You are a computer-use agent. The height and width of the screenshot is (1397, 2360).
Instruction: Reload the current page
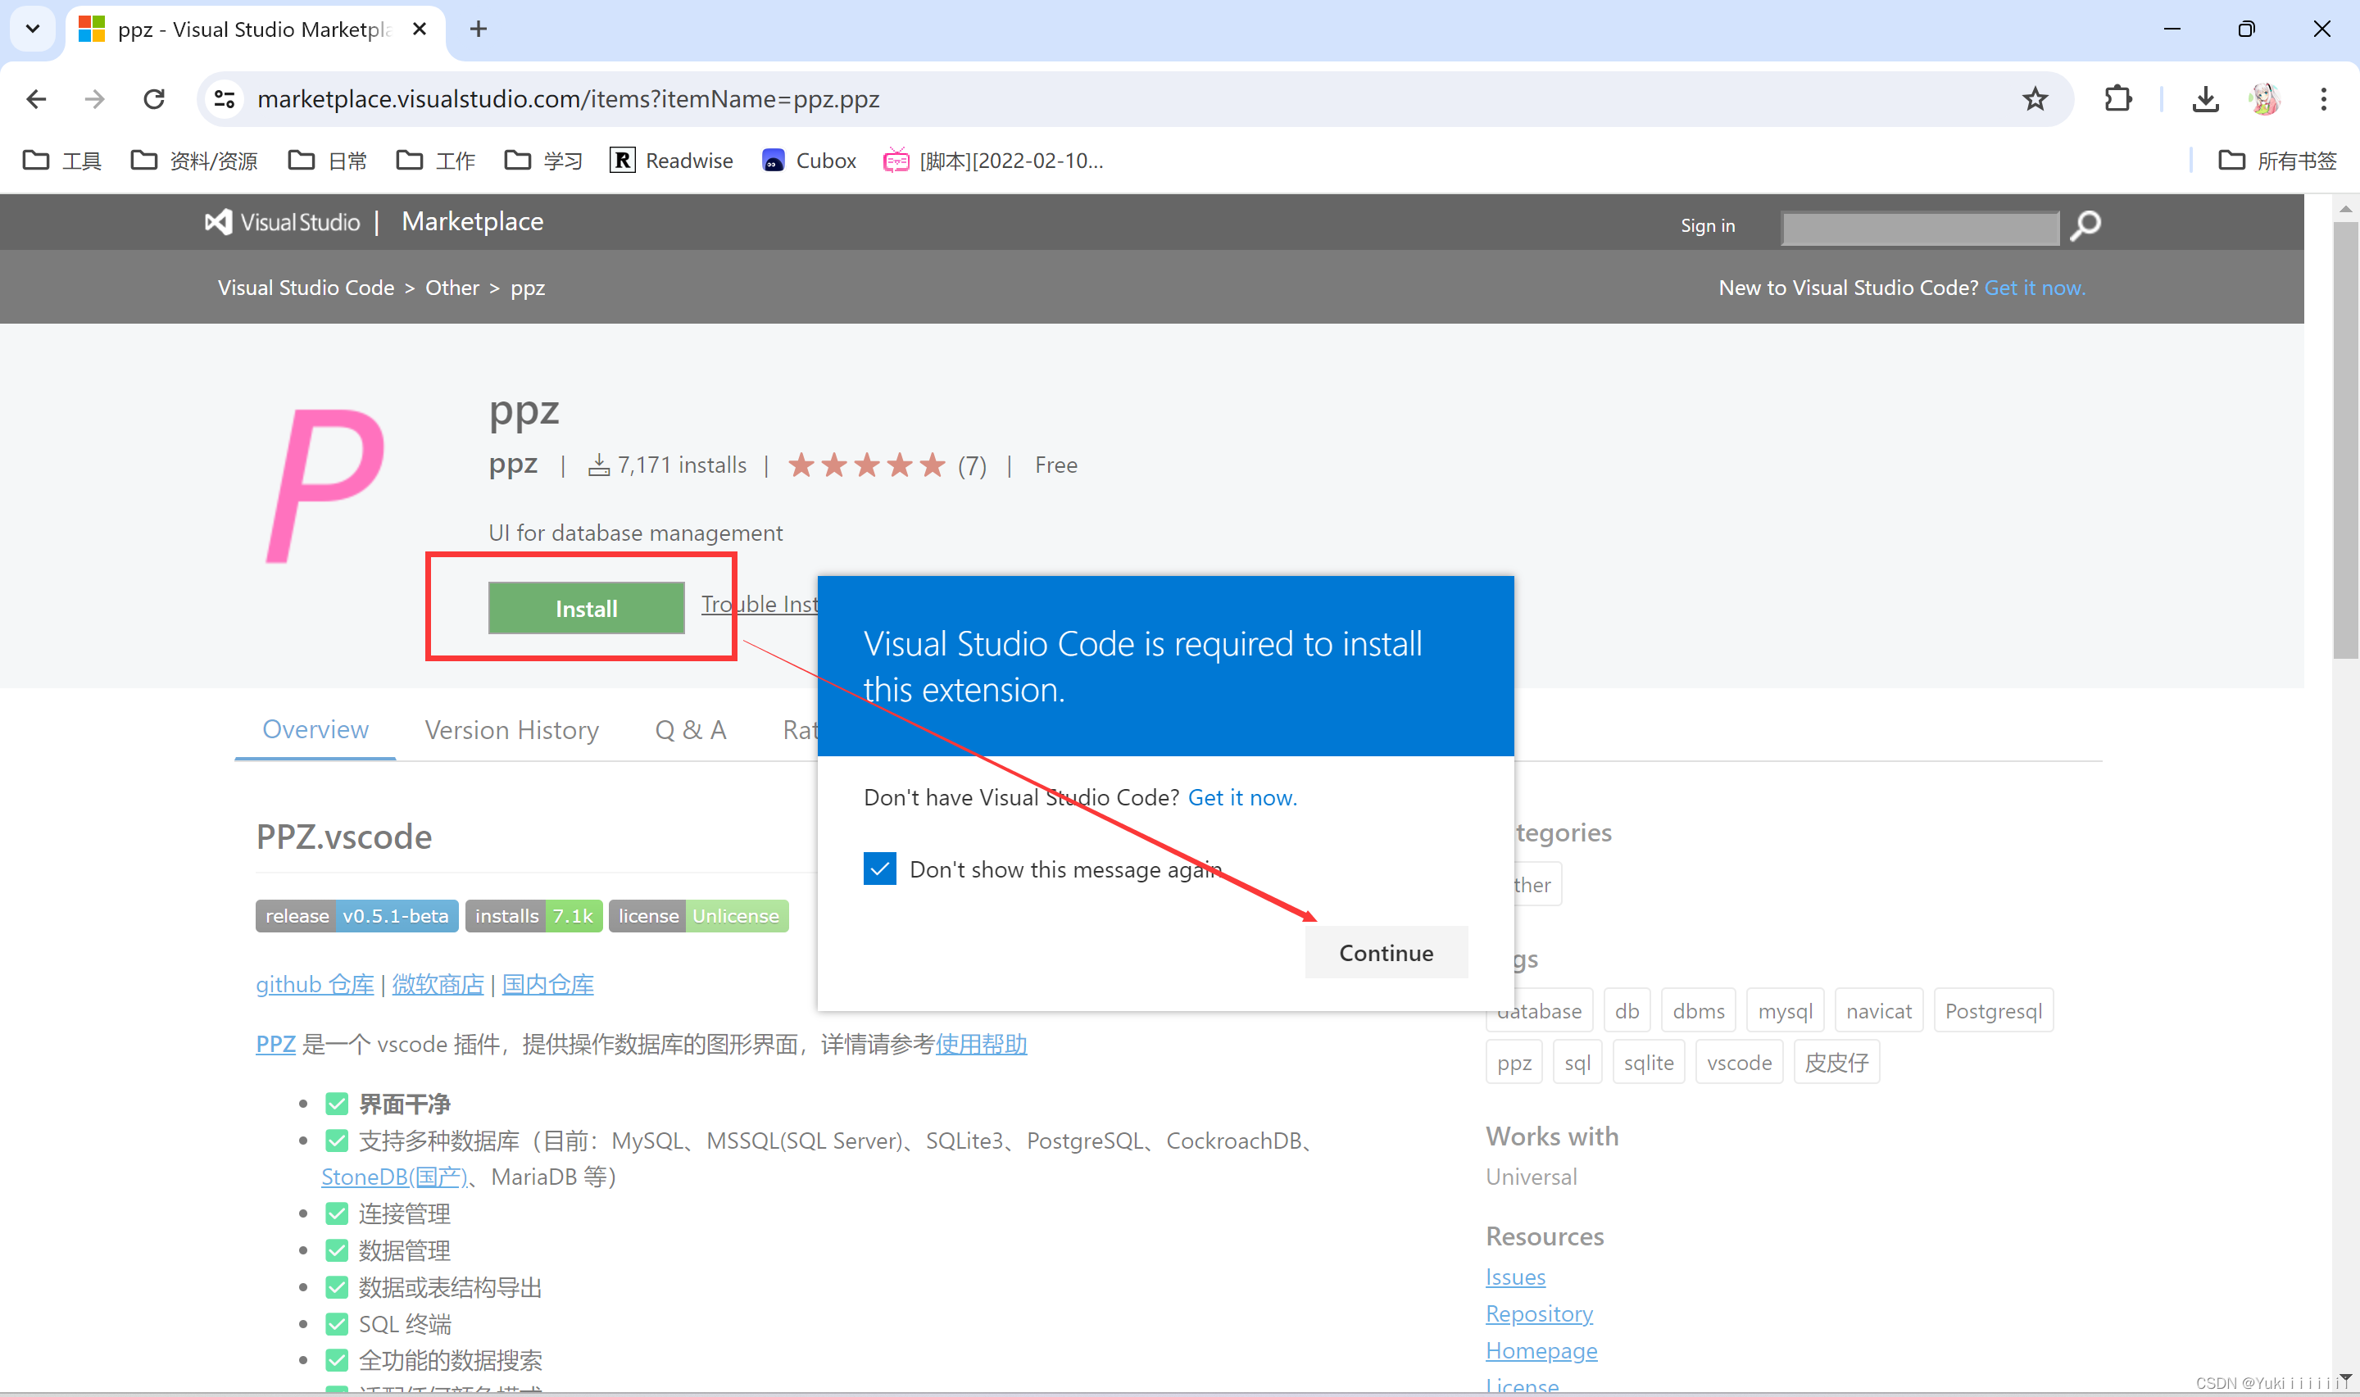tap(154, 99)
